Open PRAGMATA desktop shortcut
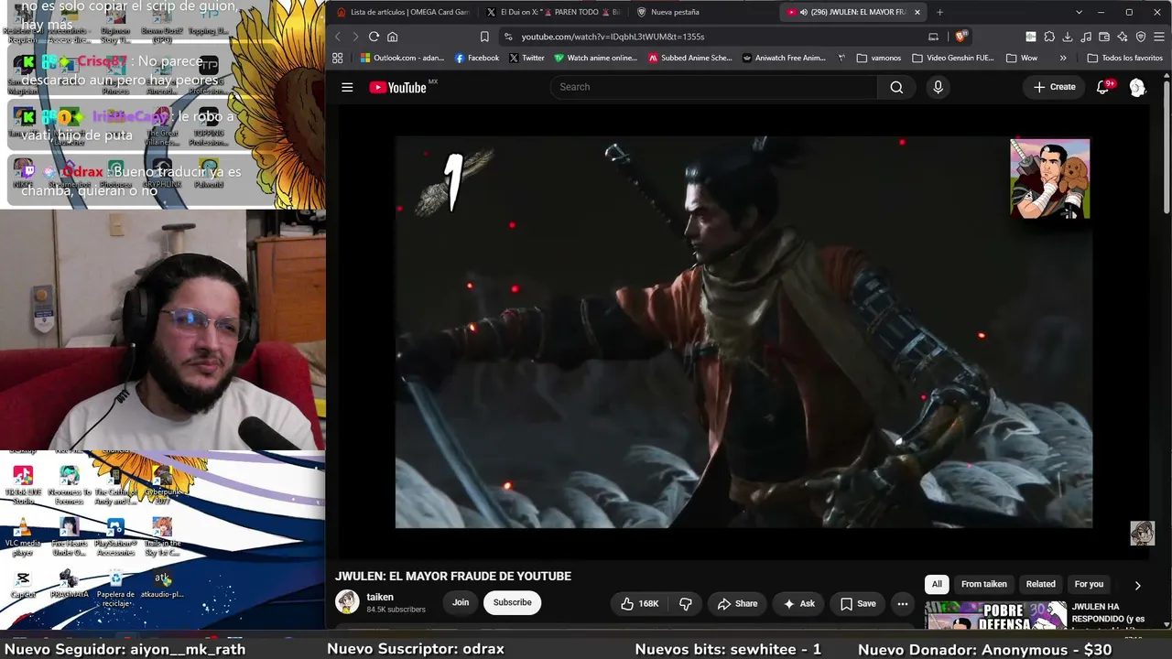The height and width of the screenshot is (659, 1172). (70, 585)
